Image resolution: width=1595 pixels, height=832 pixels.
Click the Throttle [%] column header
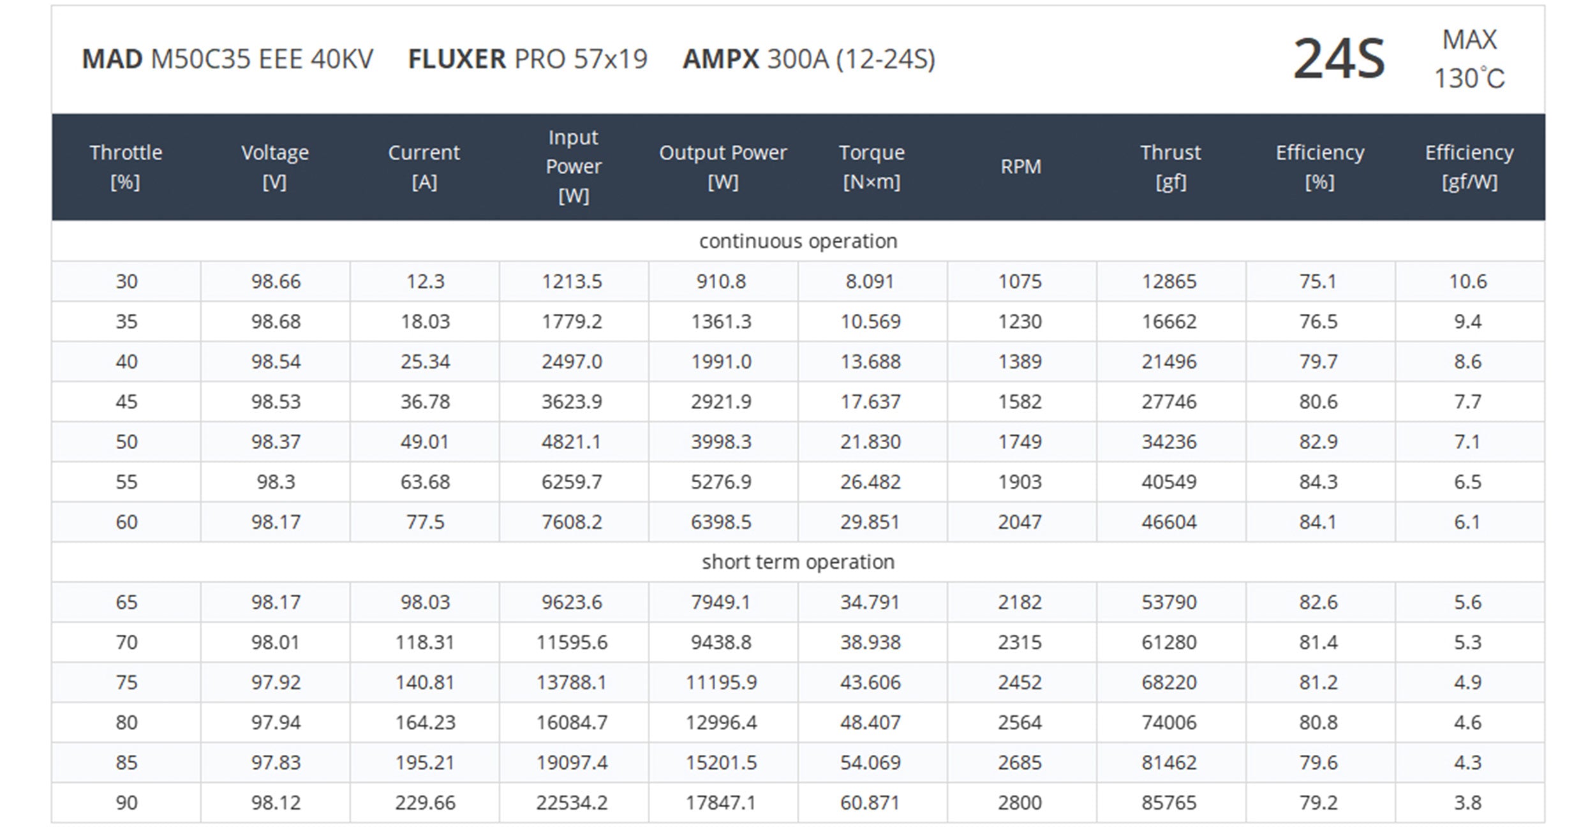point(126,167)
